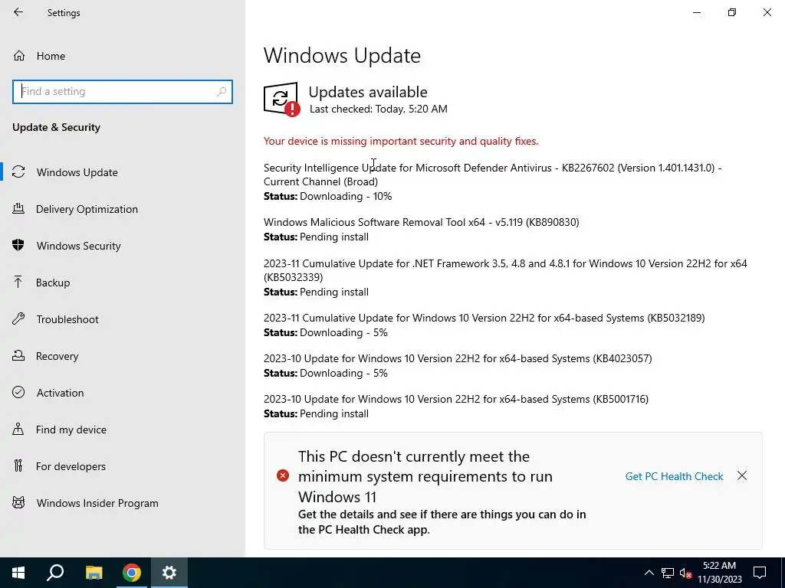Screen dimensions: 785x588
Task: Click the For developers tools icon
Action: (x=18, y=465)
